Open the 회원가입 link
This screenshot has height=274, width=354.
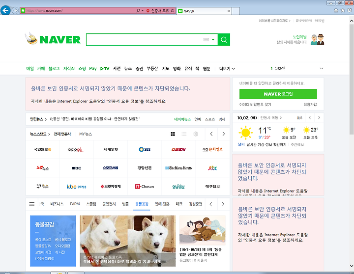310,105
